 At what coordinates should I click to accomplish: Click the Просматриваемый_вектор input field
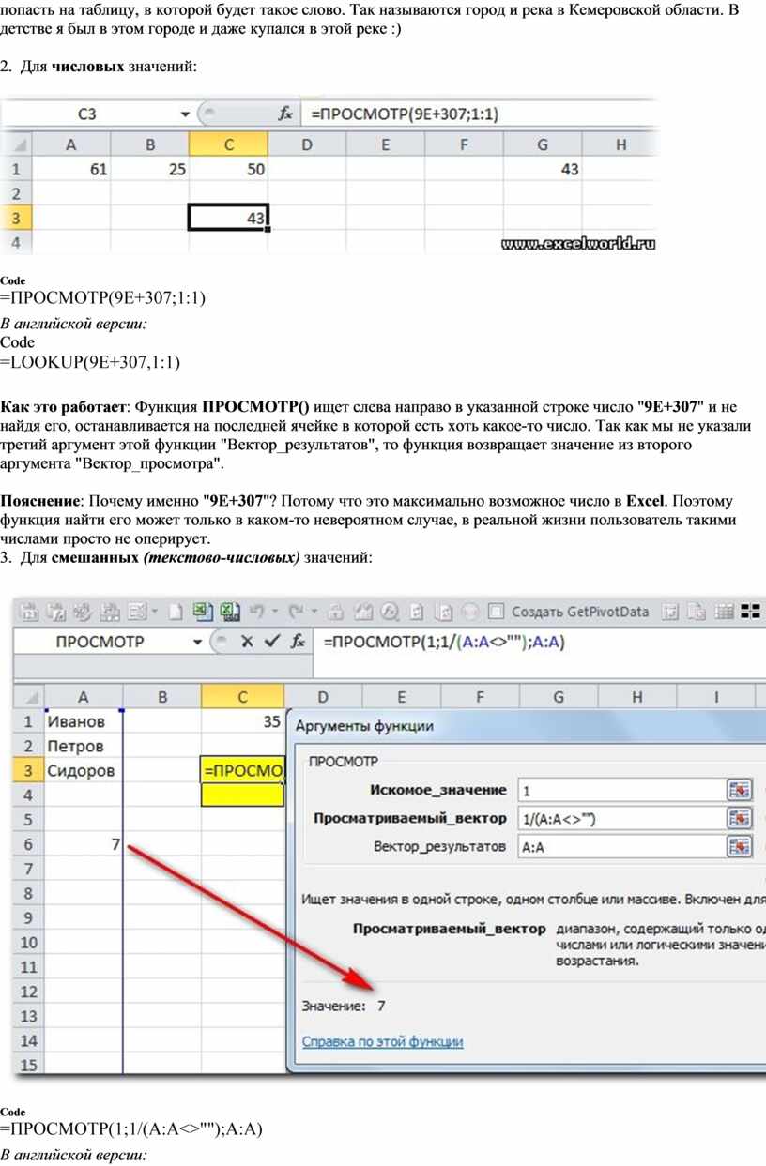point(621,818)
